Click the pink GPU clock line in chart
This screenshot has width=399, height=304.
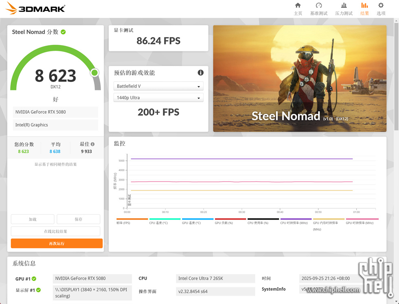[242, 182]
